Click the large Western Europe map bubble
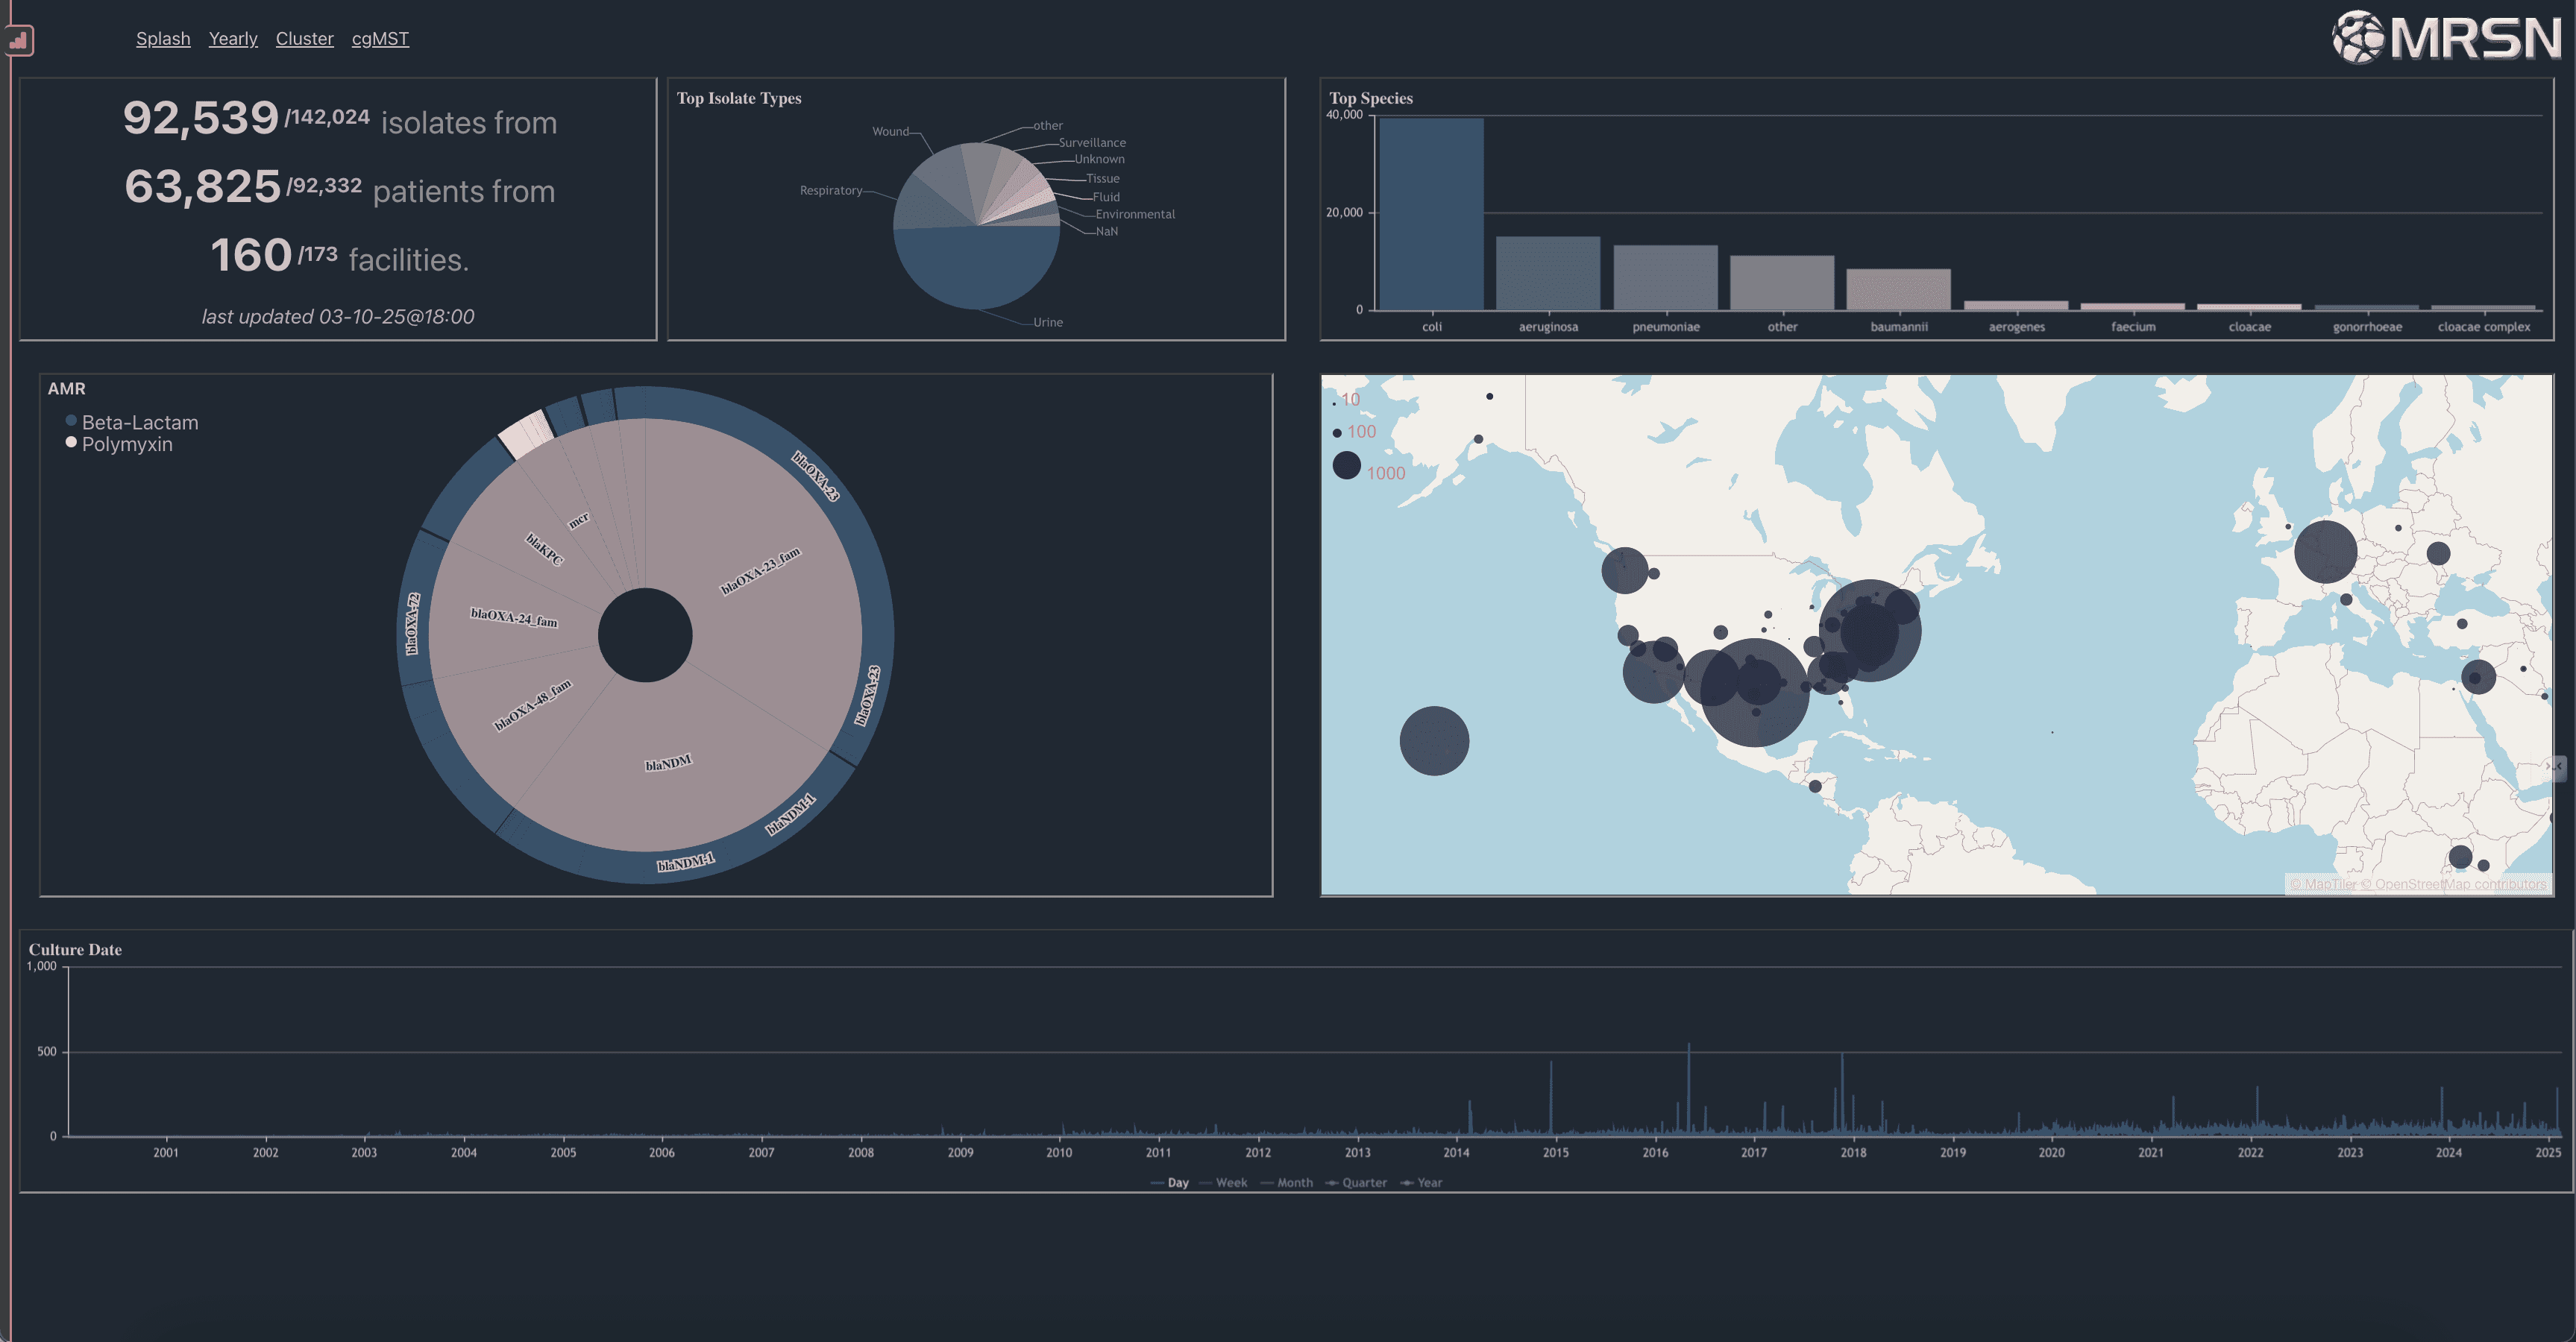 (2325, 551)
